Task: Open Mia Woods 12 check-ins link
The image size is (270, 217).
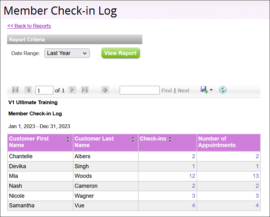Action: (x=192, y=176)
